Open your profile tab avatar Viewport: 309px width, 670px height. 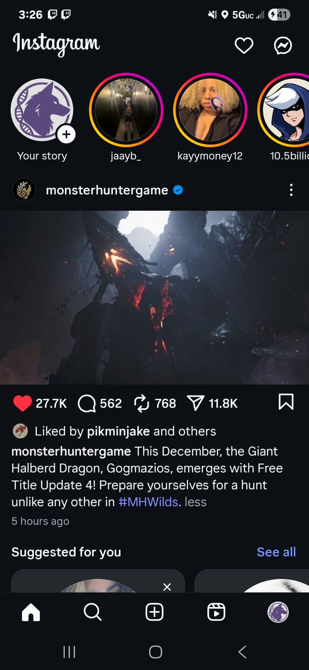pos(278,612)
